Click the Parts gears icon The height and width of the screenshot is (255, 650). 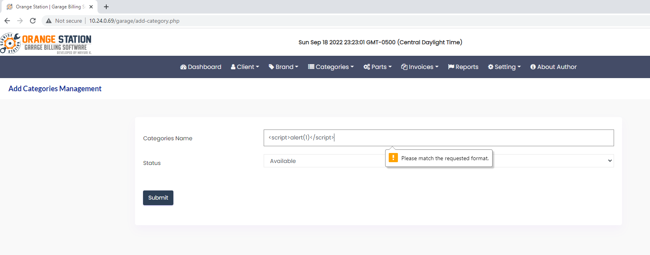pyautogui.click(x=367, y=67)
